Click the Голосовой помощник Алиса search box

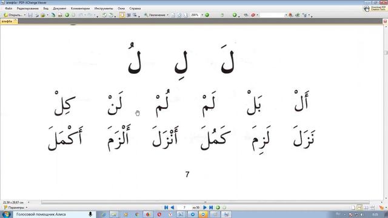point(54,214)
